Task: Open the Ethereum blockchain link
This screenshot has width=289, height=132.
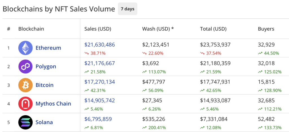Action: 48,48
